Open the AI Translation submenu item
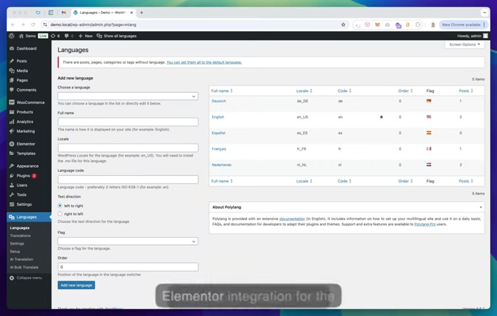The width and height of the screenshot is (497, 316). click(x=22, y=259)
